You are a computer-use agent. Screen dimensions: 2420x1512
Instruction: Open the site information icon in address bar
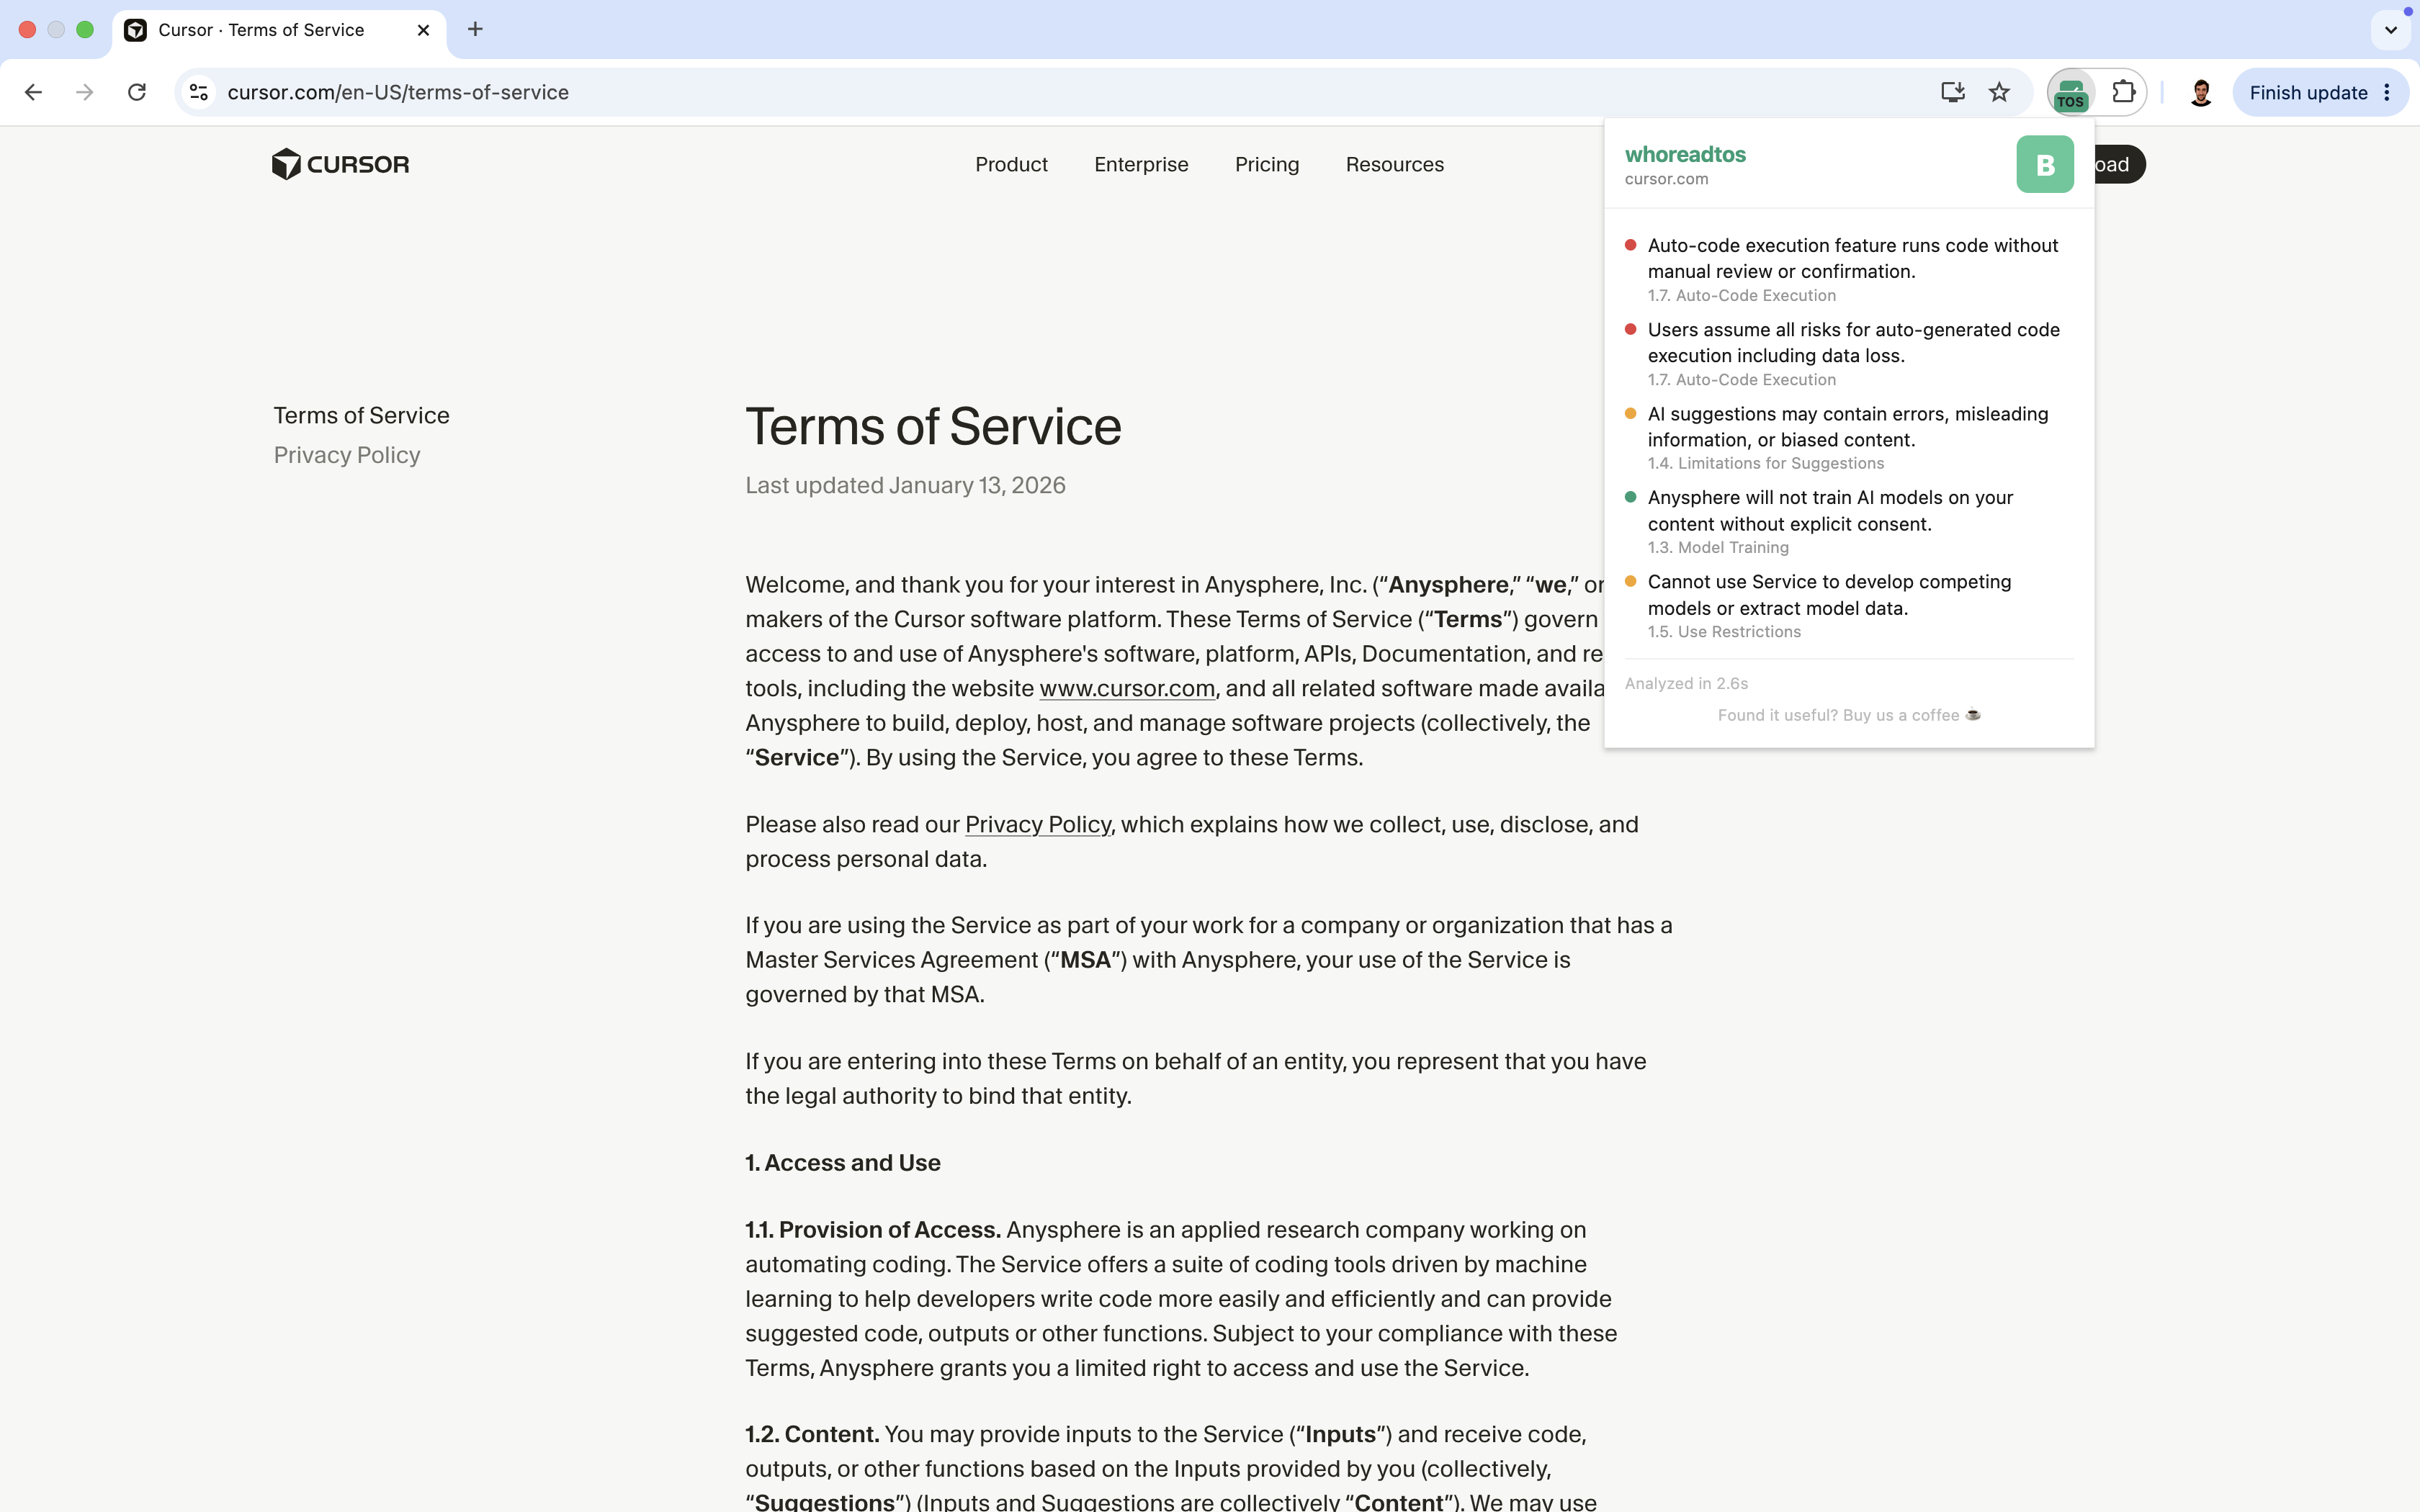[199, 92]
